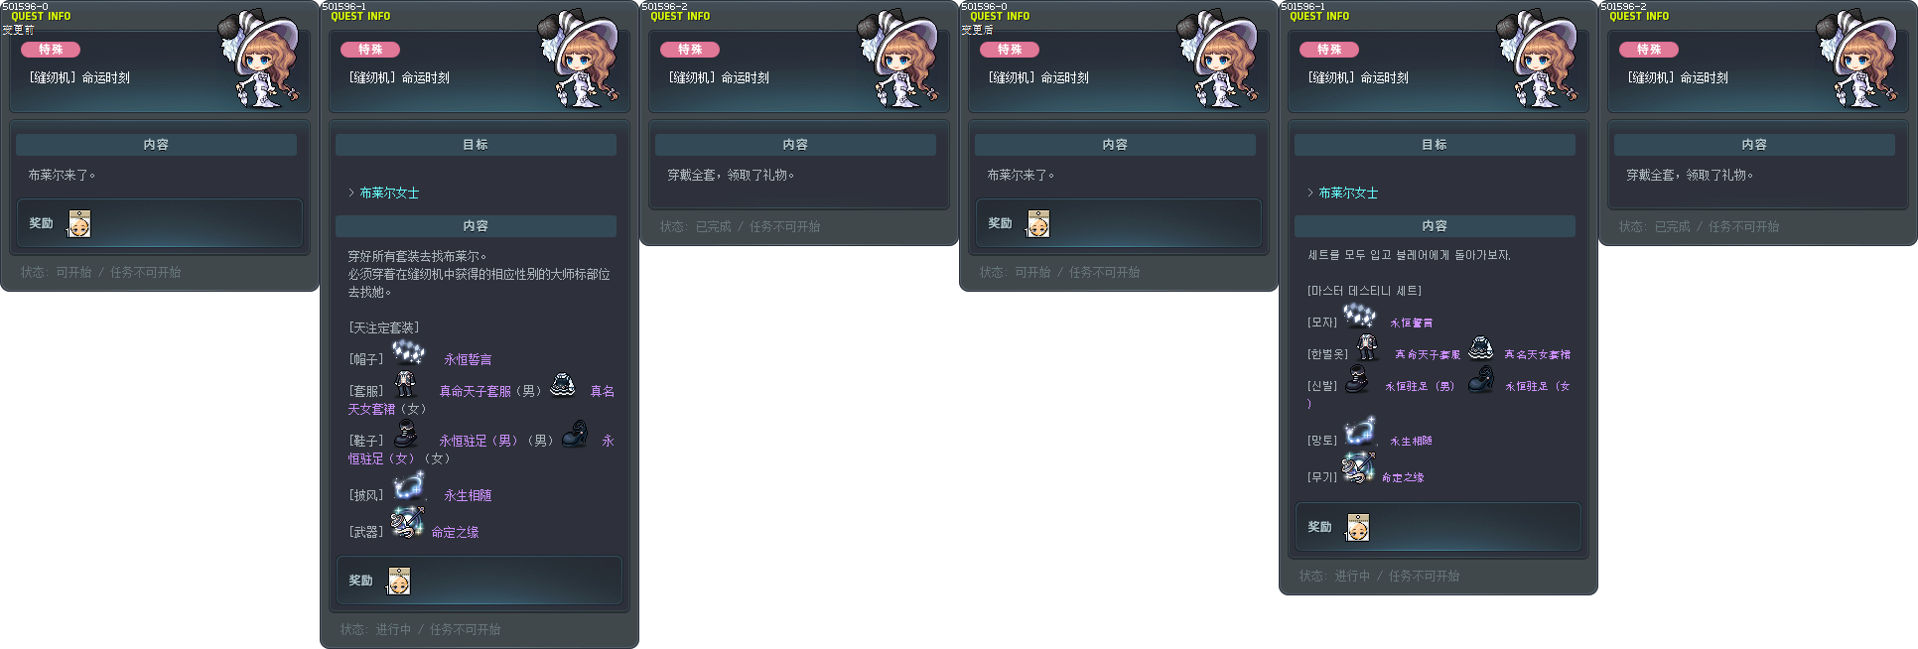Click the reward icon below the Korean item list
Screen dimensions: 1918x649
point(1357,528)
